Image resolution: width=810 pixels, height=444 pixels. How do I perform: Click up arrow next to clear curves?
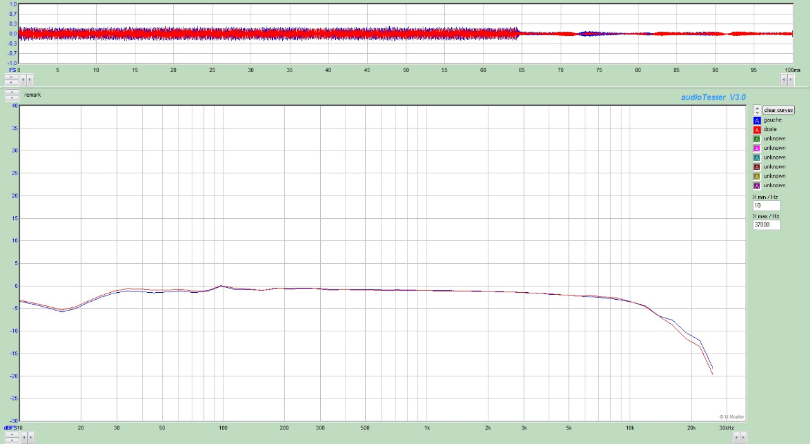[757, 108]
